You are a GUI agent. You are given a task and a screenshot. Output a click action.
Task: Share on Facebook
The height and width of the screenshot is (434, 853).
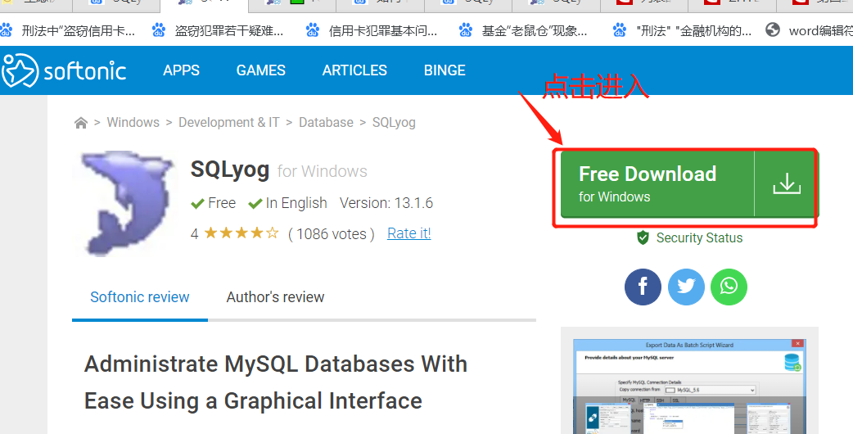643,287
